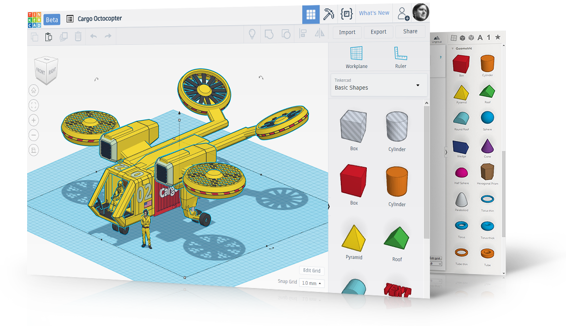
Task: Click the number 1 tab in back panel
Action: [489, 37]
